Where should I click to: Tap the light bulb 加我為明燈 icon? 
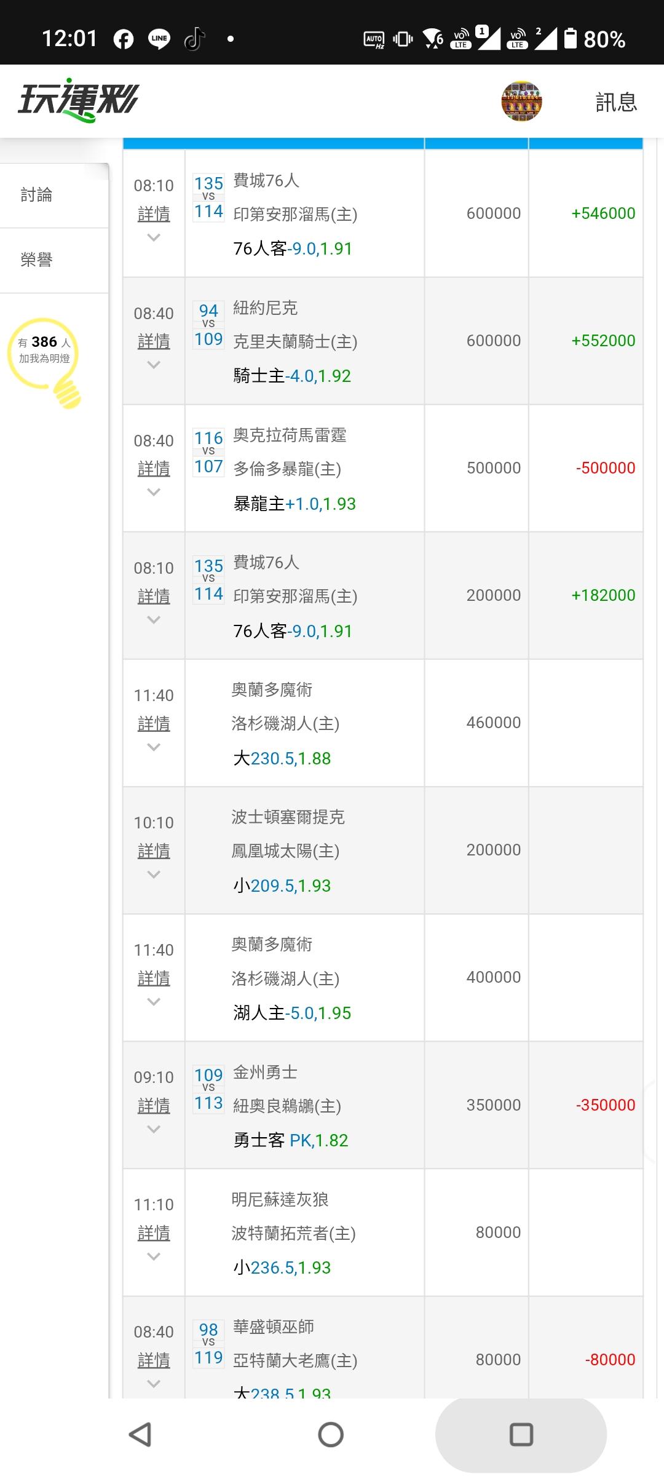(45, 360)
